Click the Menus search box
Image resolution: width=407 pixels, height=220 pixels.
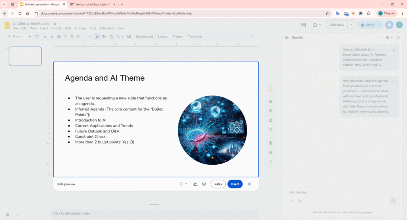[16, 37]
